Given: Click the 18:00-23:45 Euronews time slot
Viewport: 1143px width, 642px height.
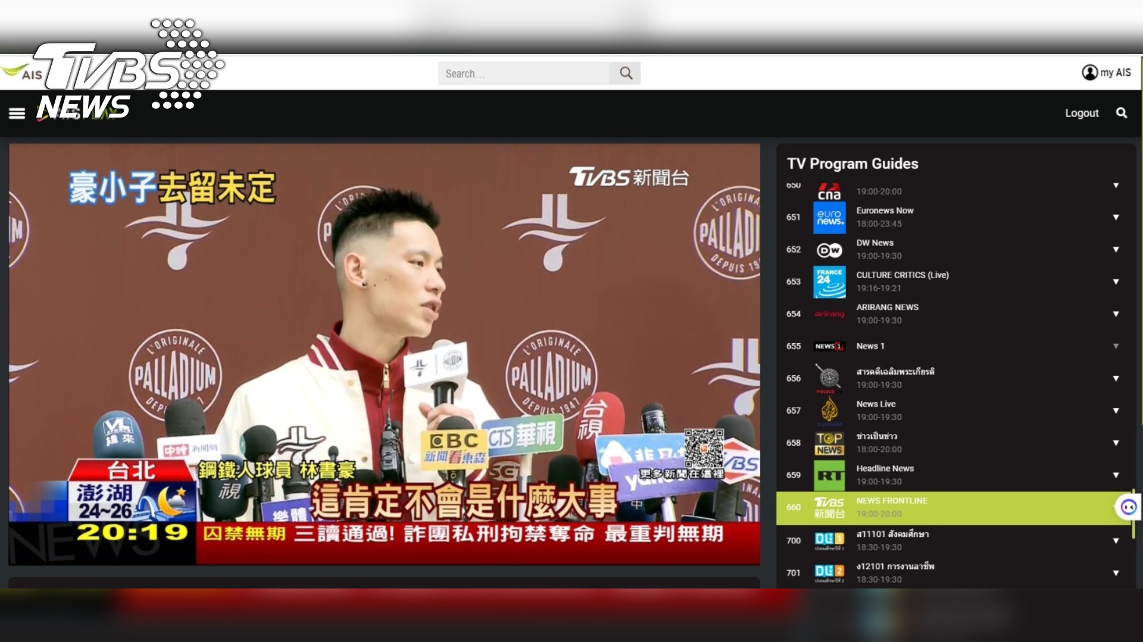Looking at the screenshot, I should [x=879, y=224].
